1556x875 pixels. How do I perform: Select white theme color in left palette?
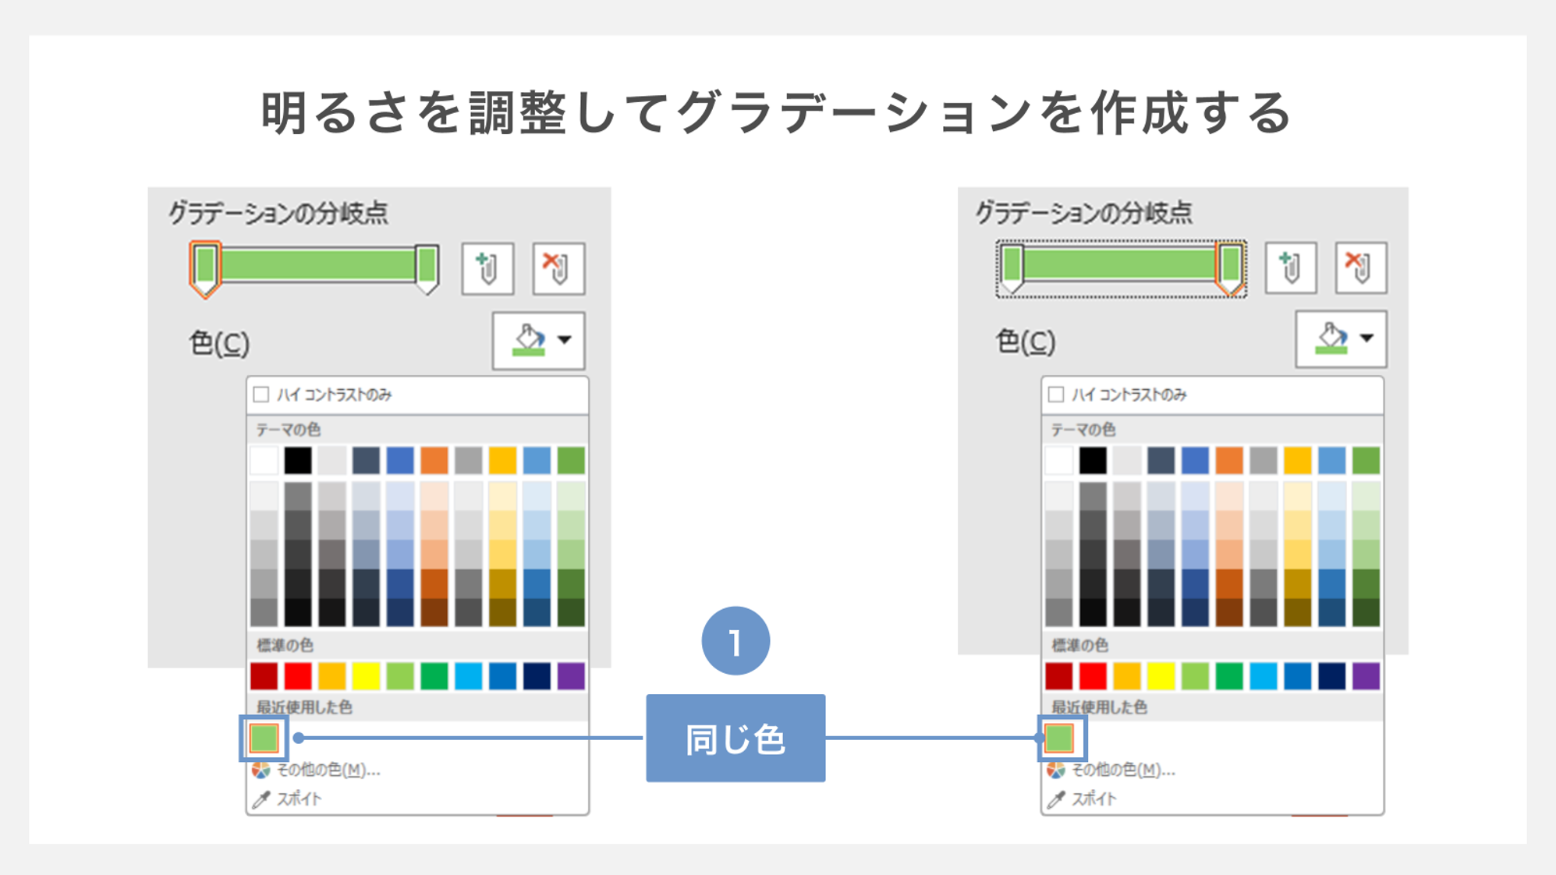click(264, 461)
